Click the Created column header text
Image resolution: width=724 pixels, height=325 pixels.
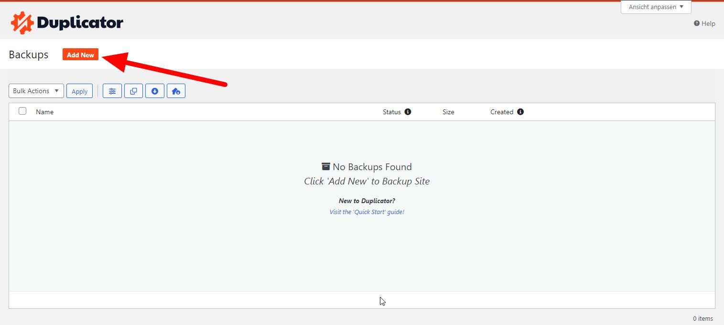[x=501, y=112]
